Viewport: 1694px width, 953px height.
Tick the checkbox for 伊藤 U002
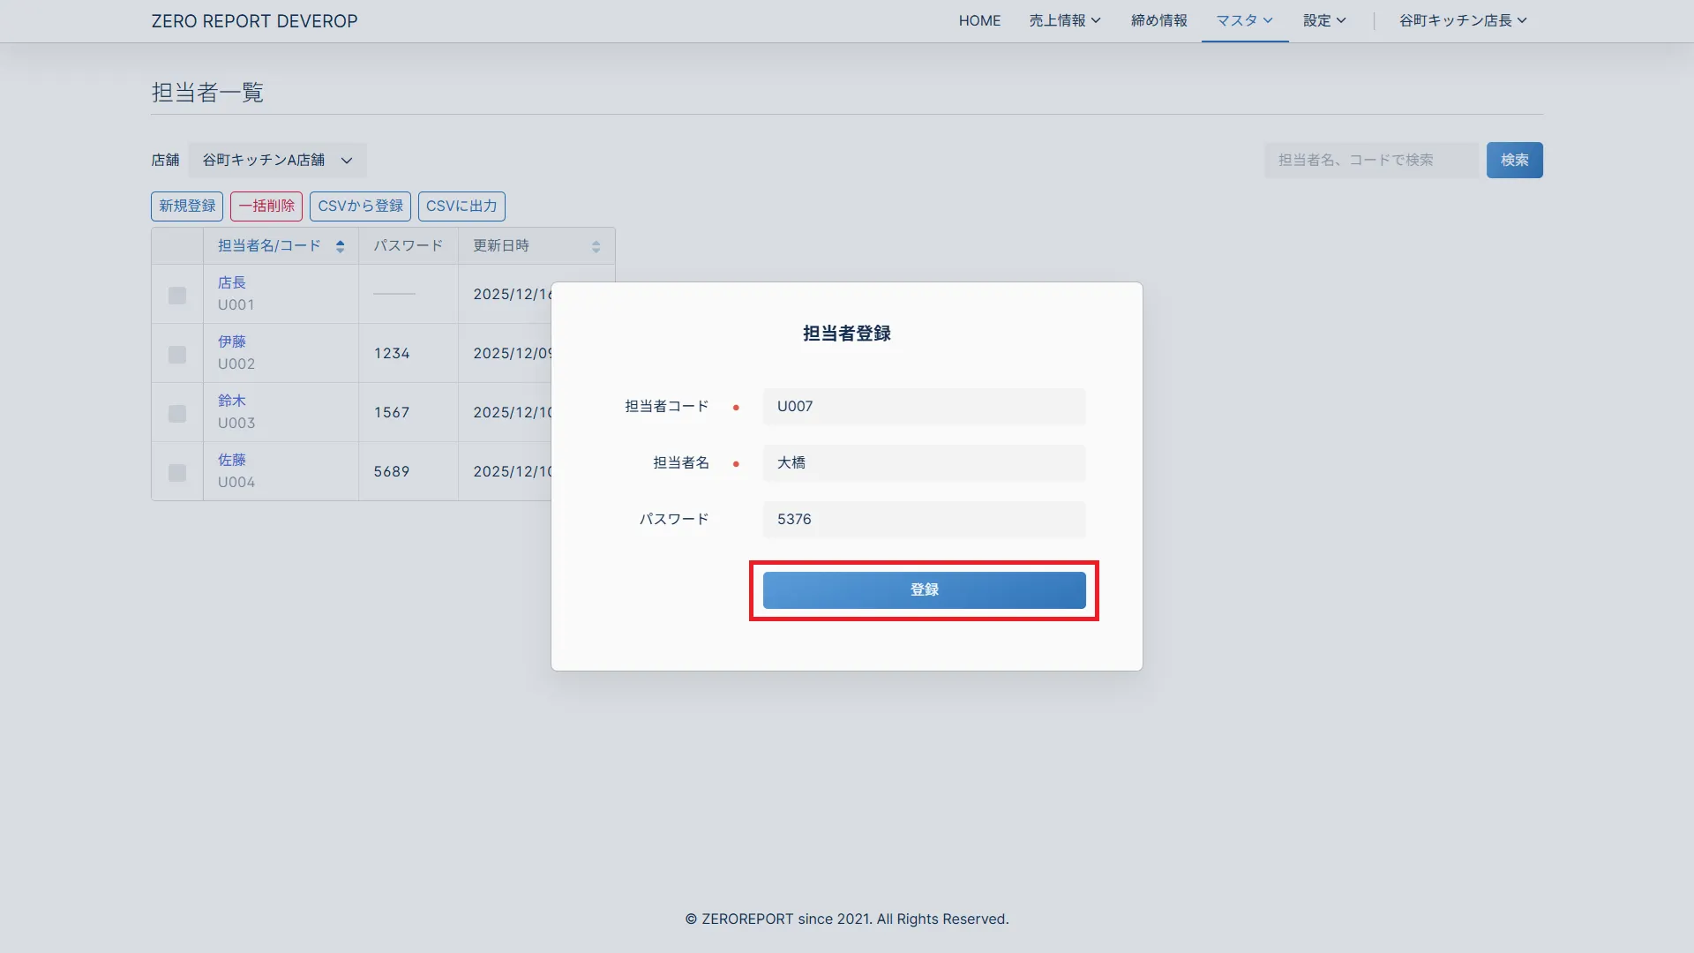pos(177,355)
